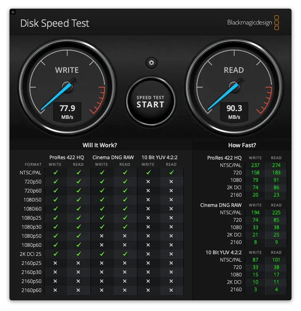Click 1080p60 ProRes 422 HQ read checkmark
This screenshot has width=301, height=311.
[78, 245]
